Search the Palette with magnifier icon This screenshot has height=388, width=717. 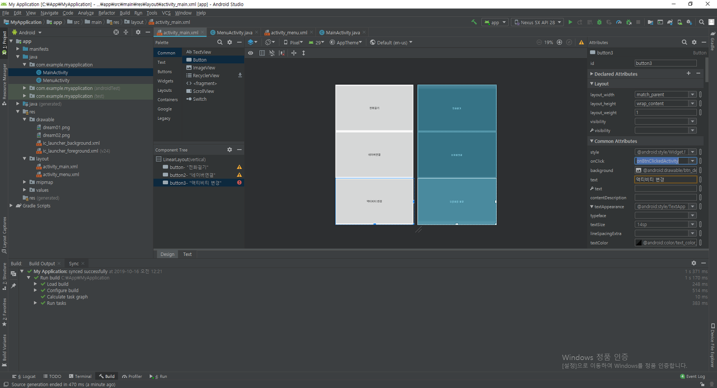[220, 42]
